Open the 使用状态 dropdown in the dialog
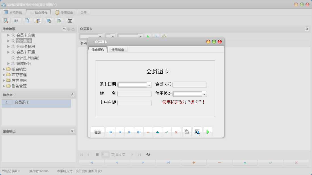312x175 pixels. [x=204, y=94]
